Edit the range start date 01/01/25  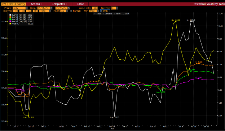(x=44, y=8)
